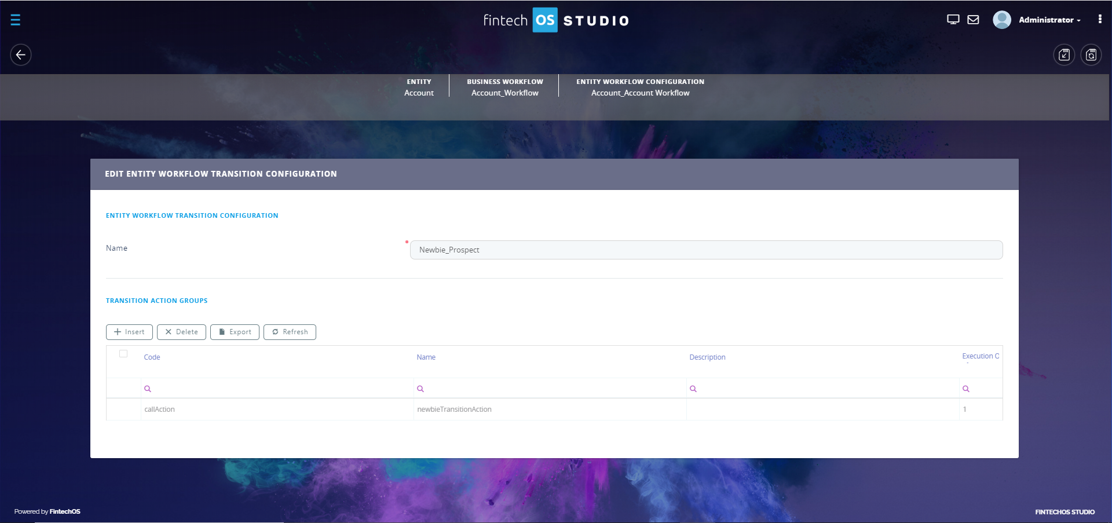Expand the Administrator account dropdown
1112x523 pixels.
1049,20
